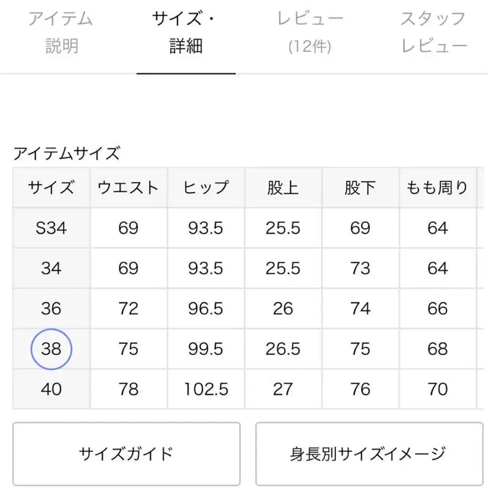Select size 40 row label
Image resolution: width=488 pixels, height=488 pixels.
(52, 389)
